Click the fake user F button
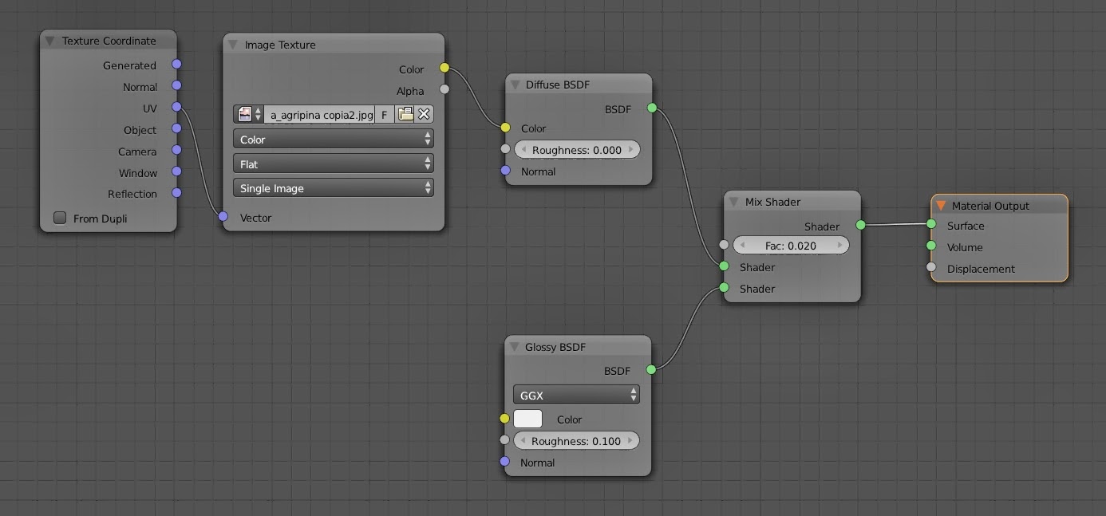Image resolution: width=1106 pixels, height=516 pixels. [384, 115]
